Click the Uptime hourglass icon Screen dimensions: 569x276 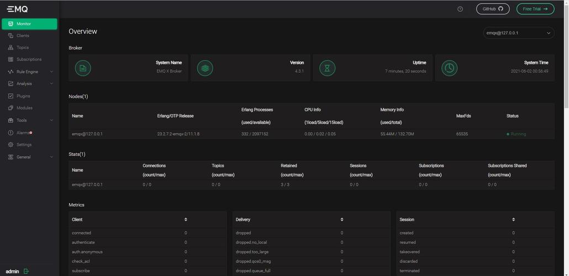pos(328,68)
